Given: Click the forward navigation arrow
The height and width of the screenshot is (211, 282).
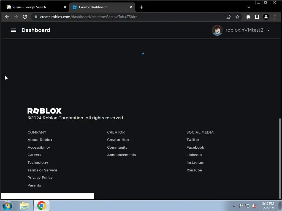Looking at the screenshot, I should pyautogui.click(x=16, y=17).
